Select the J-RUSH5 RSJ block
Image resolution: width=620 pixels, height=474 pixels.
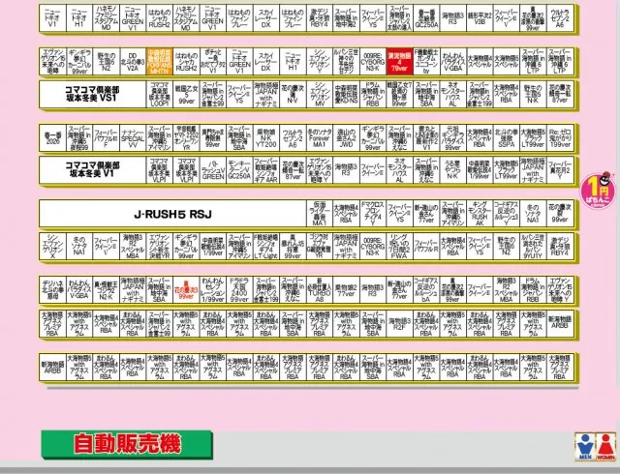click(172, 214)
